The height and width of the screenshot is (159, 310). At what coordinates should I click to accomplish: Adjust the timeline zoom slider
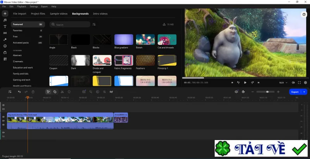pos(265,92)
